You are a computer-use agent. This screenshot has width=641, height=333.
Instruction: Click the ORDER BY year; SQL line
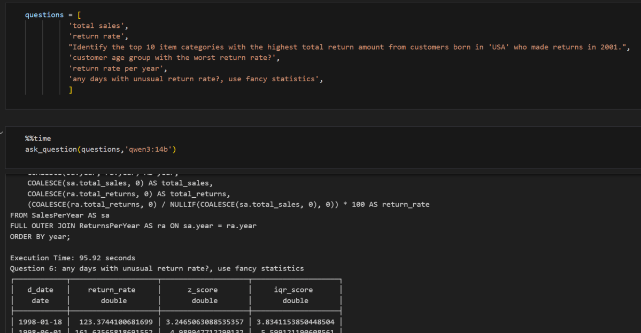coord(40,236)
